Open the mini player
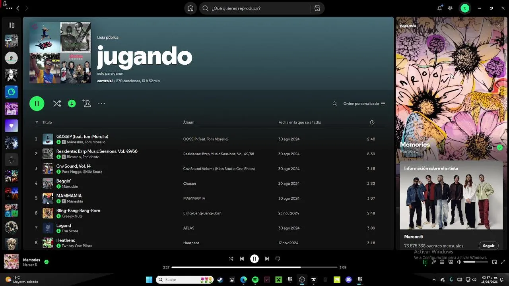This screenshot has height=286, width=509. coord(494,262)
